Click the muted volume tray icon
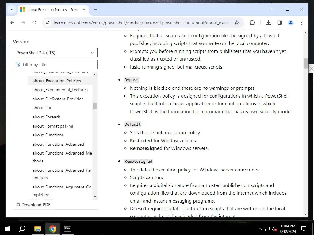Viewport: 314px width, 235px height. pos(274,229)
